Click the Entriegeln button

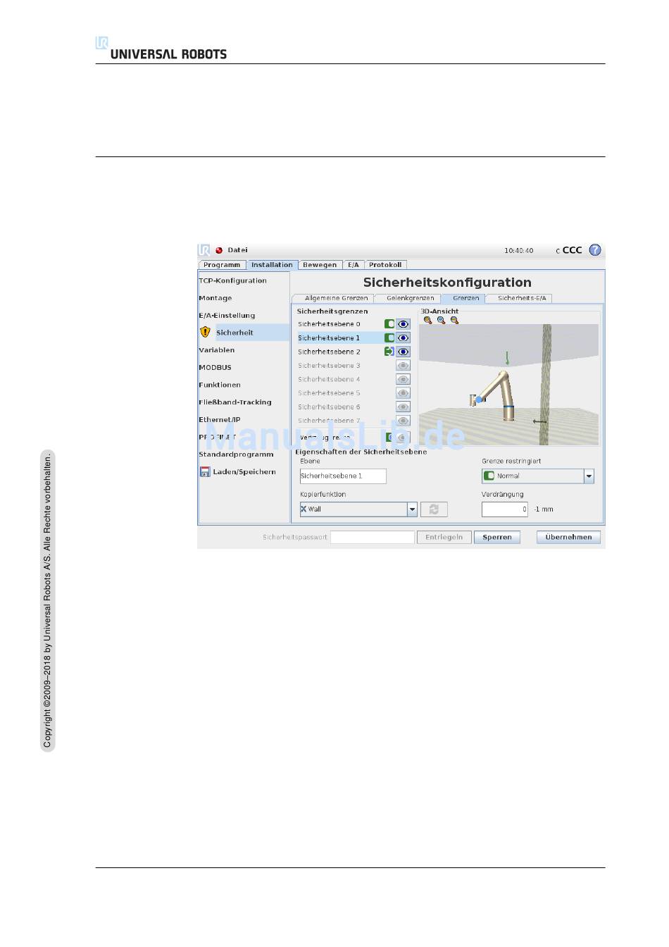point(444,537)
